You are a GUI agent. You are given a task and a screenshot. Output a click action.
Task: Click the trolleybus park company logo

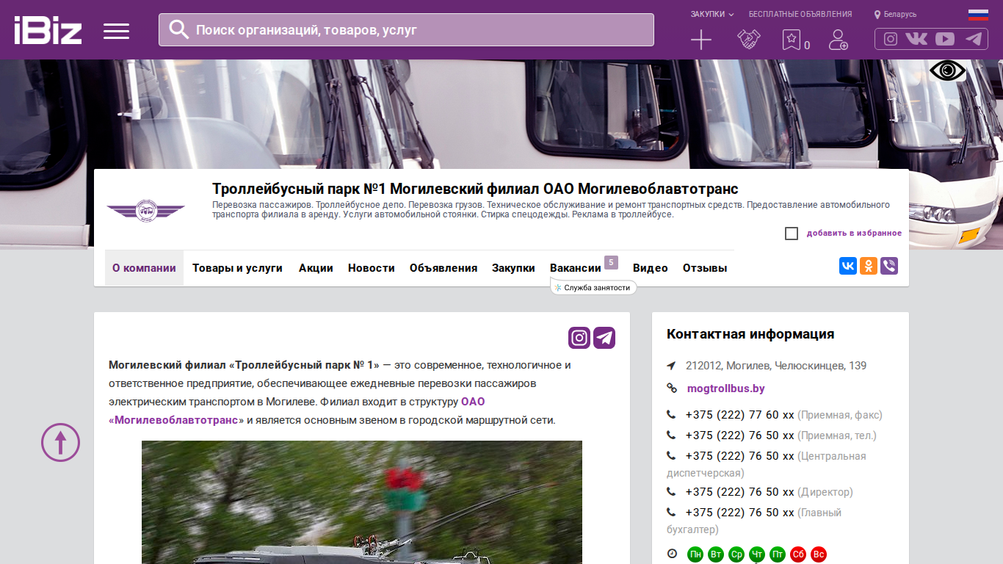pos(145,211)
